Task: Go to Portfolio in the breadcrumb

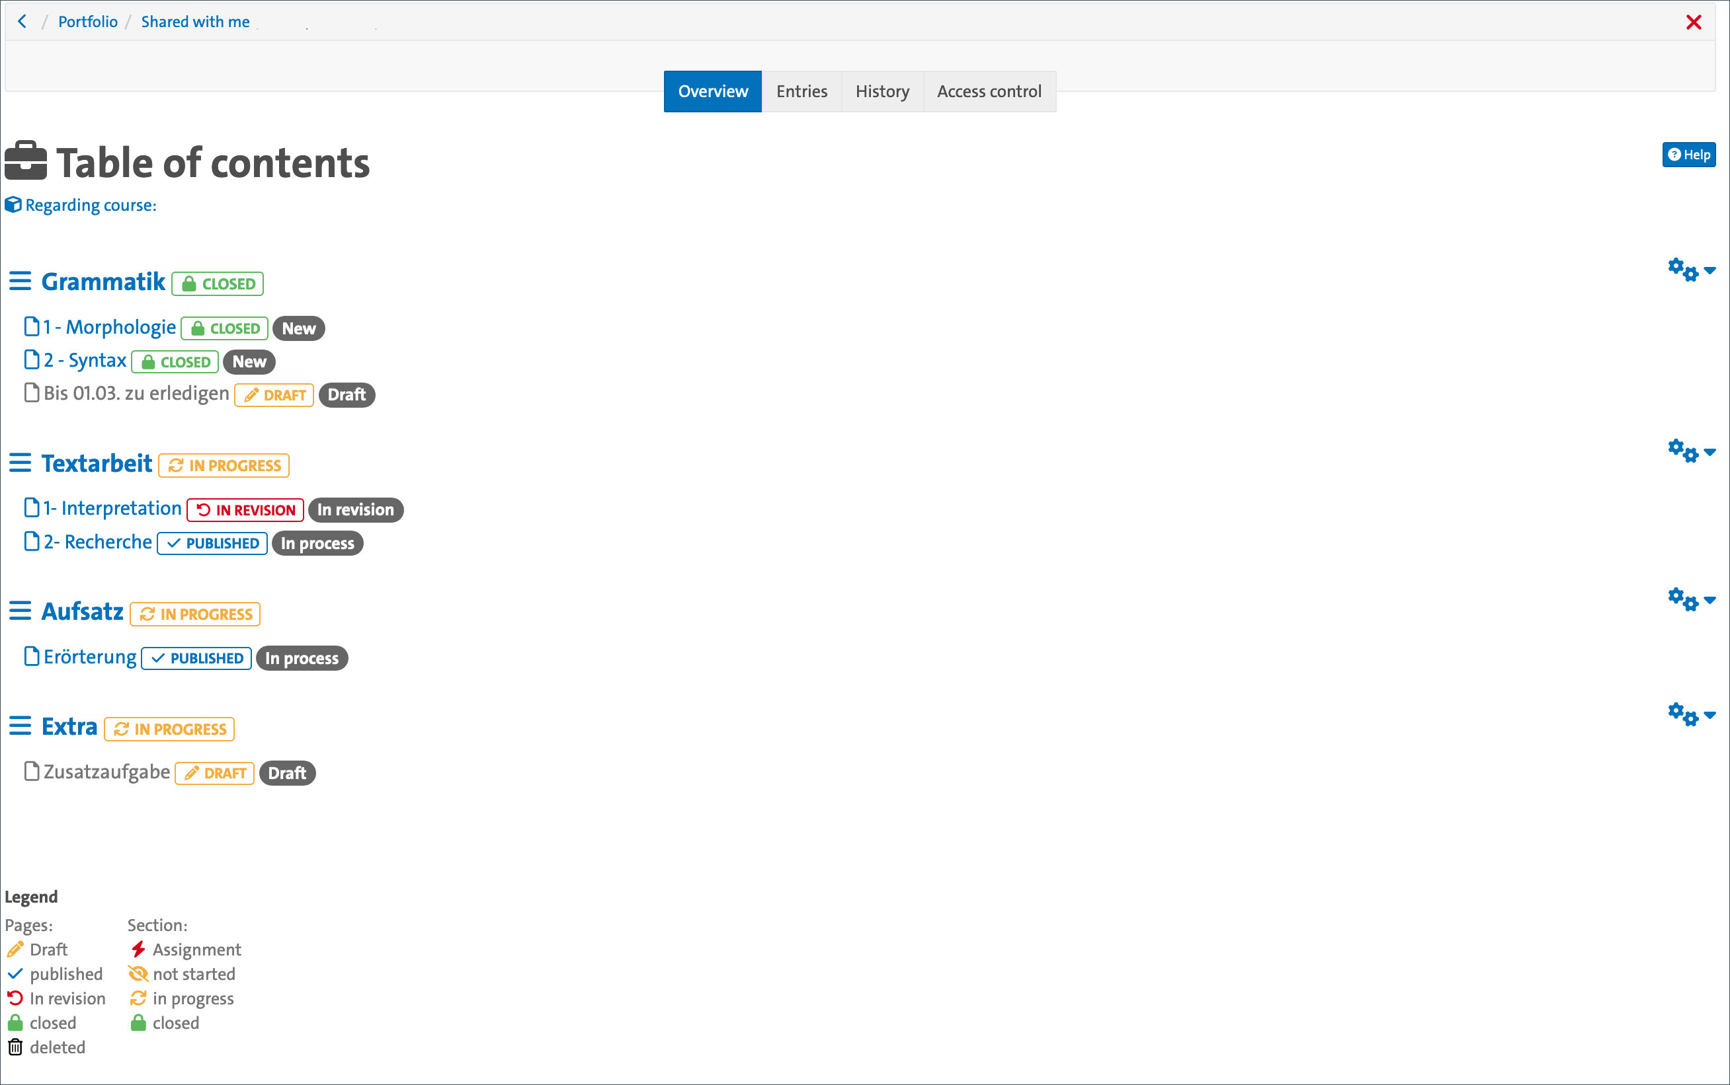Action: click(x=87, y=22)
